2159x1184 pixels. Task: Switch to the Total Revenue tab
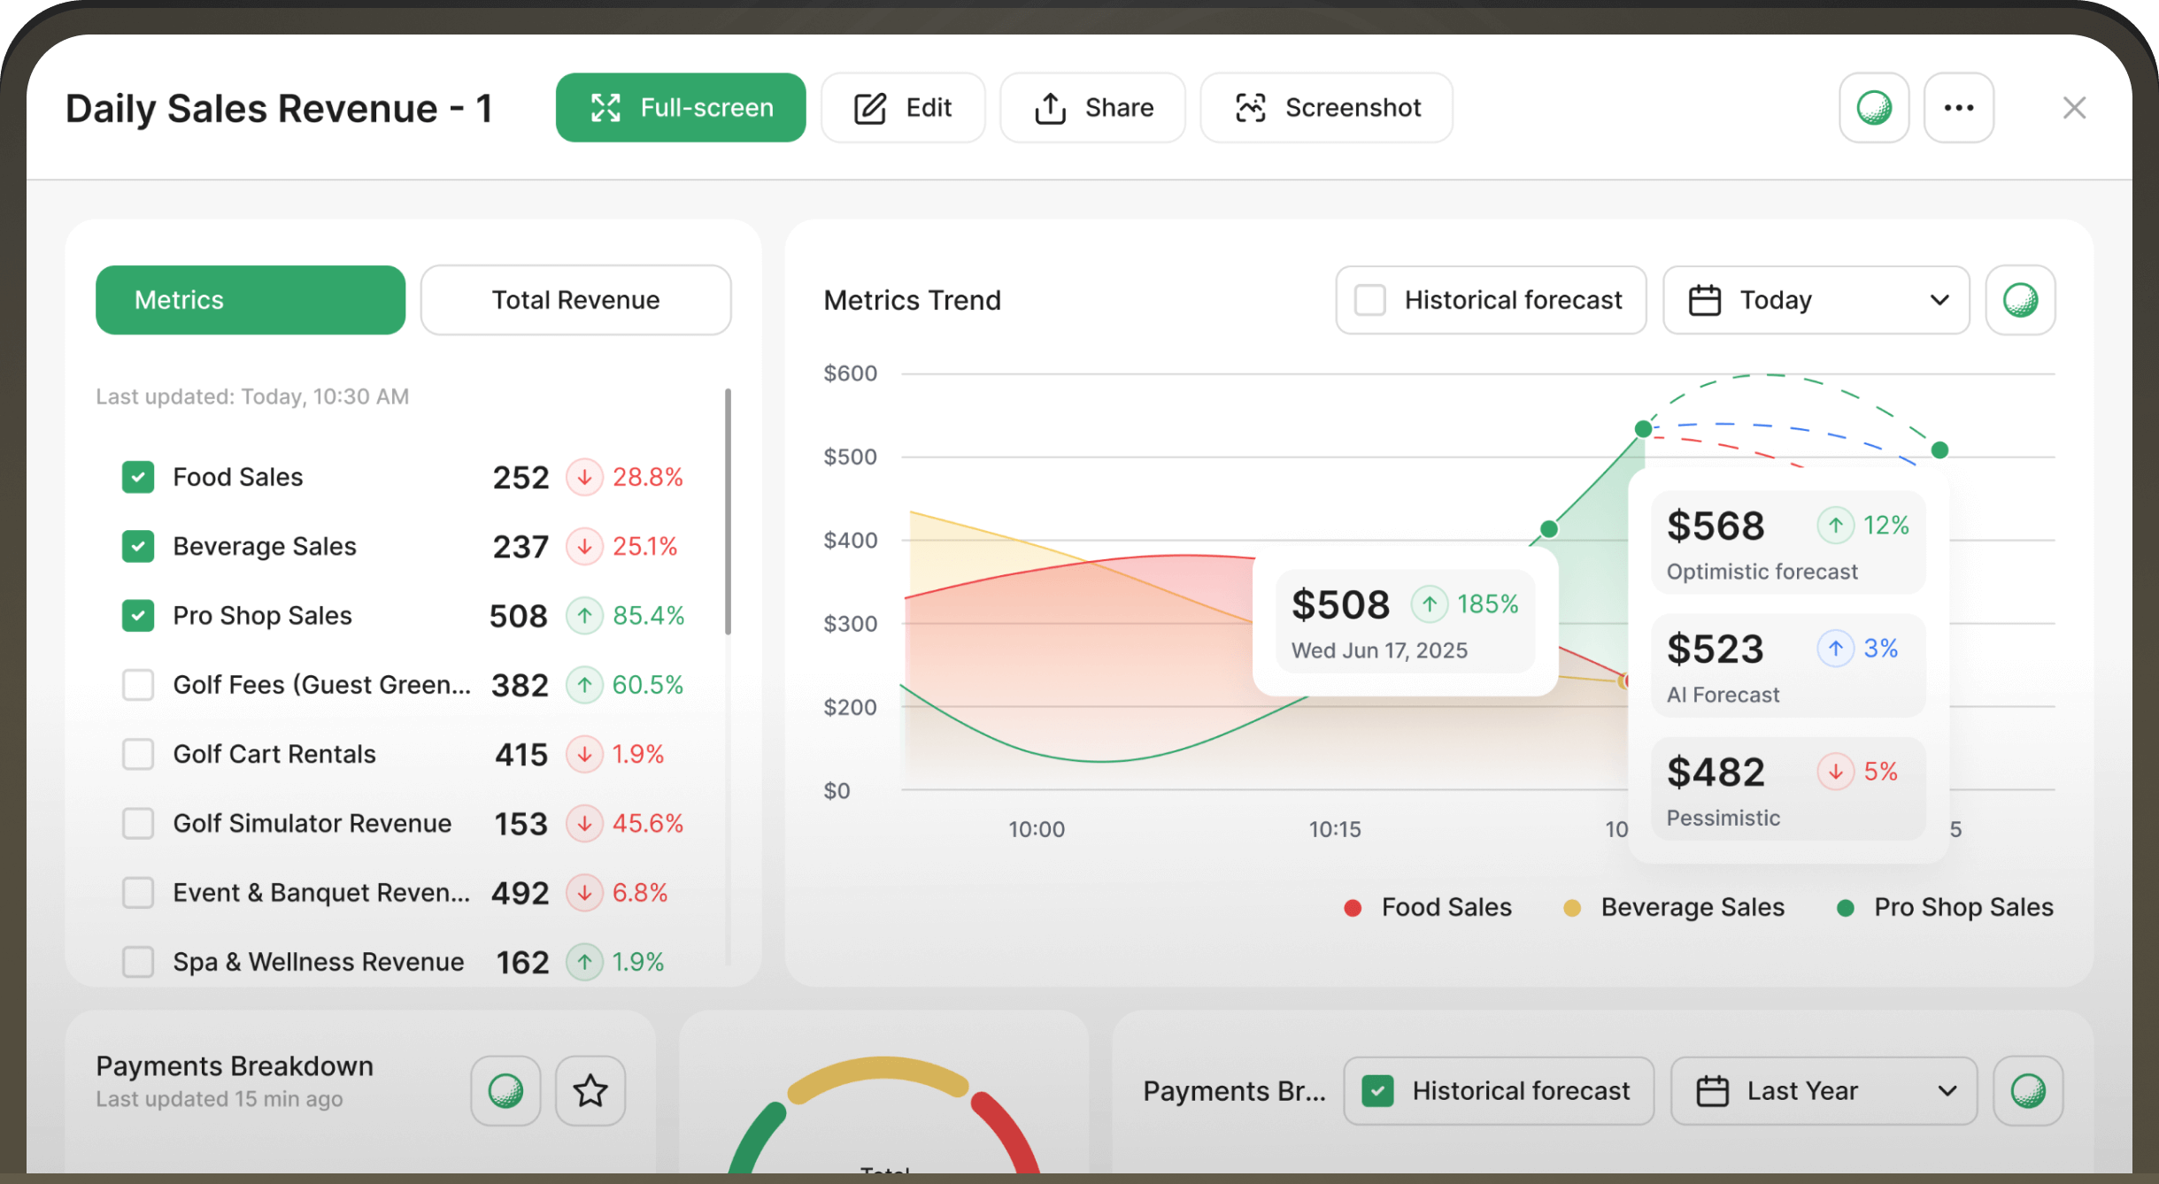point(575,300)
